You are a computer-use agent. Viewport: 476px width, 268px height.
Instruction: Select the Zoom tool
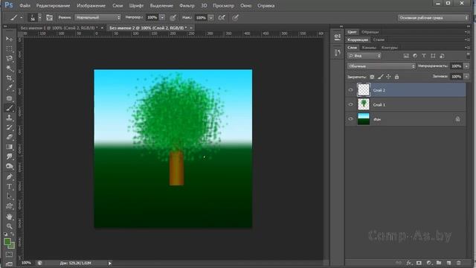click(9, 226)
